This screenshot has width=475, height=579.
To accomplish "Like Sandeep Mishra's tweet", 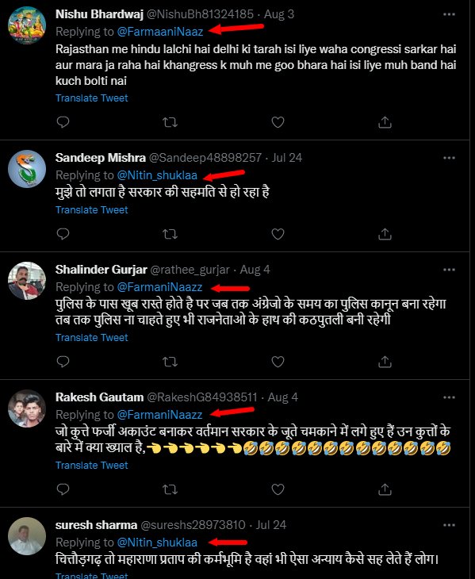I will tap(278, 234).
